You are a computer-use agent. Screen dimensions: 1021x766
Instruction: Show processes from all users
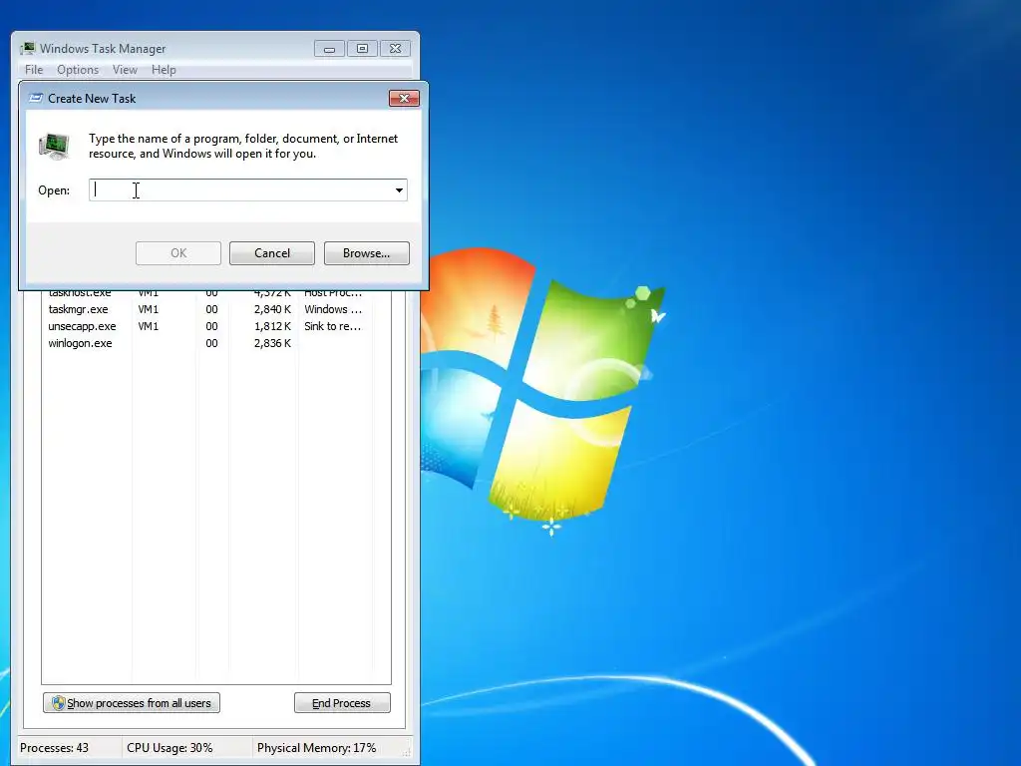coord(132,703)
